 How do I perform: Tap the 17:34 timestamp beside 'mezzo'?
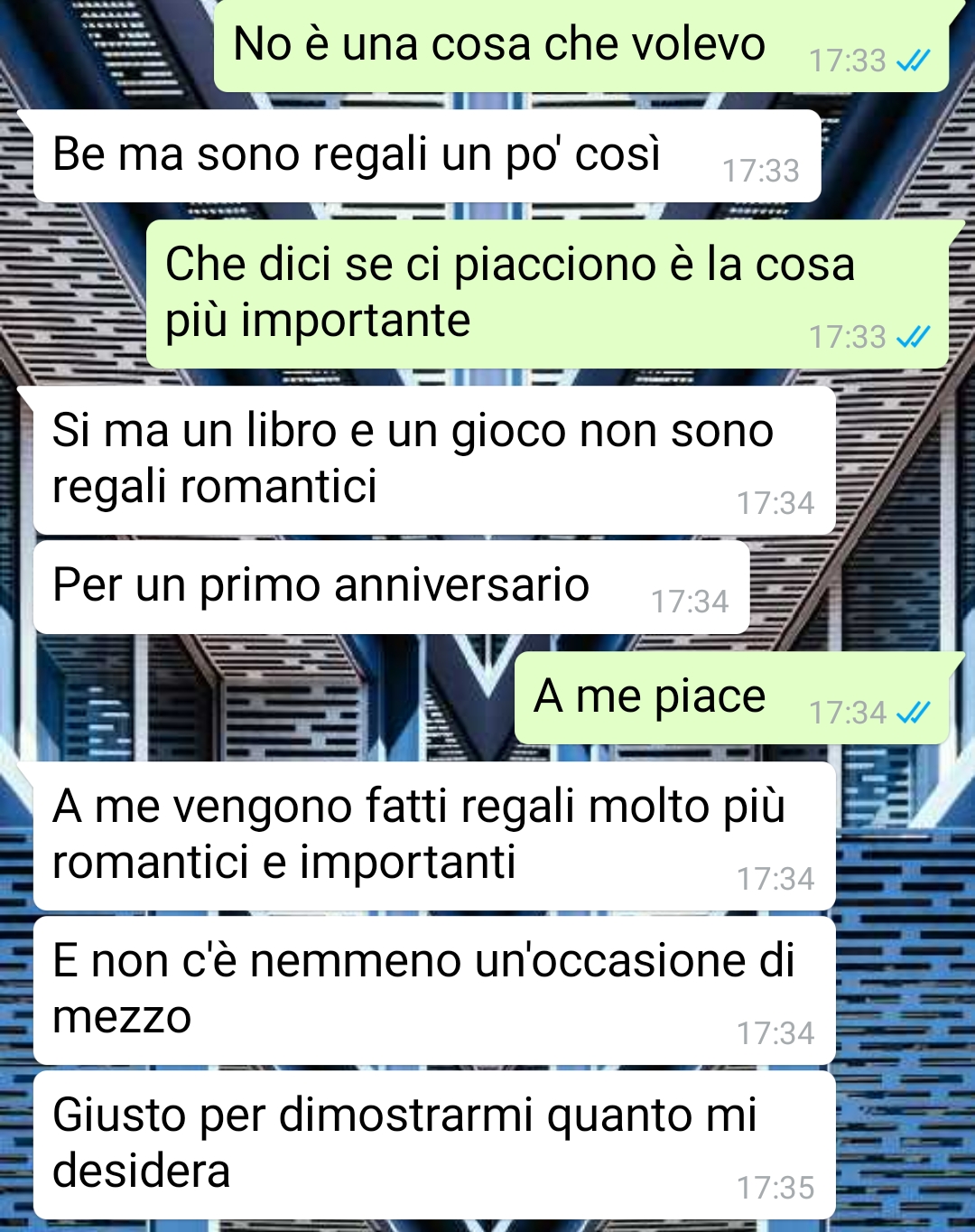pos(775,1033)
